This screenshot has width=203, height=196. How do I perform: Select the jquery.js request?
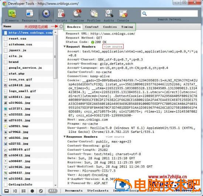pos(28,50)
